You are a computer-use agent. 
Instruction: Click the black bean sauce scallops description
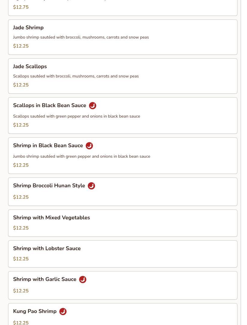[77, 116]
